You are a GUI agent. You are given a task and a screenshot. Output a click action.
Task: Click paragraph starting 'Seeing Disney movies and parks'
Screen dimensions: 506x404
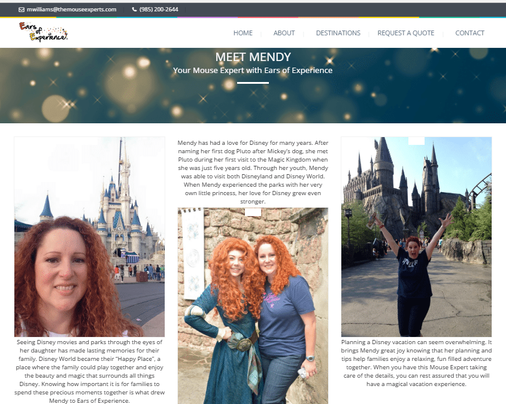89,371
